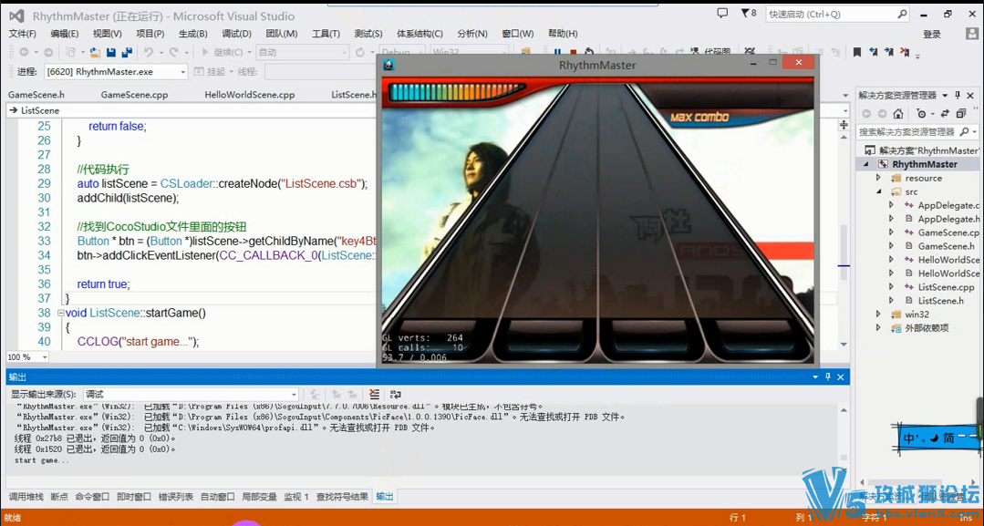Click the undo arrow icon

148,53
